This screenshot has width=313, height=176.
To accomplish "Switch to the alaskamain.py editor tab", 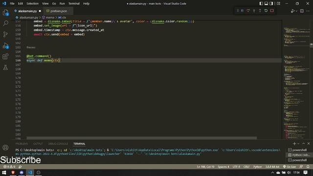I will [27, 11].
